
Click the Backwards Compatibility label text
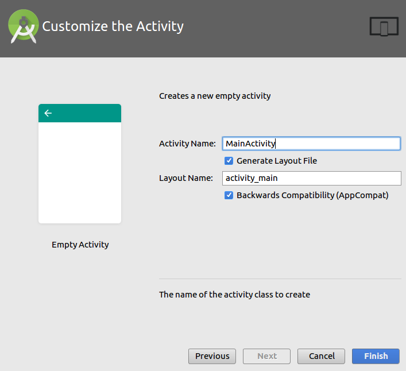click(x=312, y=195)
